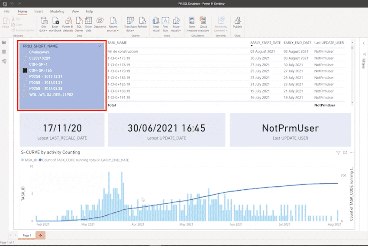Insert a New visual
Screen dimensions: 368x246
[156, 24]
